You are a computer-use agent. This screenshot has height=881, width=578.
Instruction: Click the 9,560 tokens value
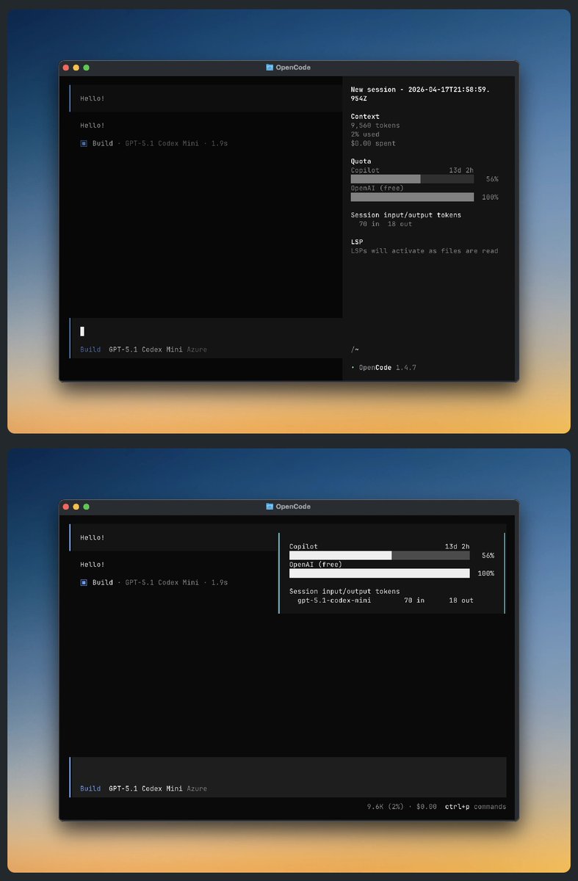point(375,126)
